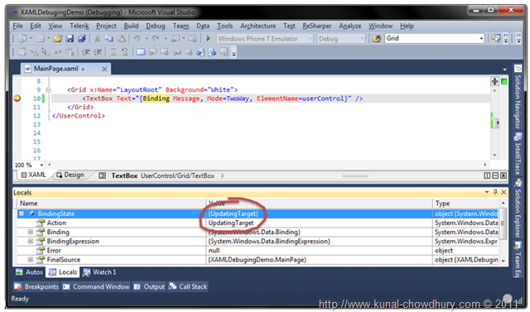The width and height of the screenshot is (530, 312).
Task: Open the Architecture menu
Action: pos(258,26)
